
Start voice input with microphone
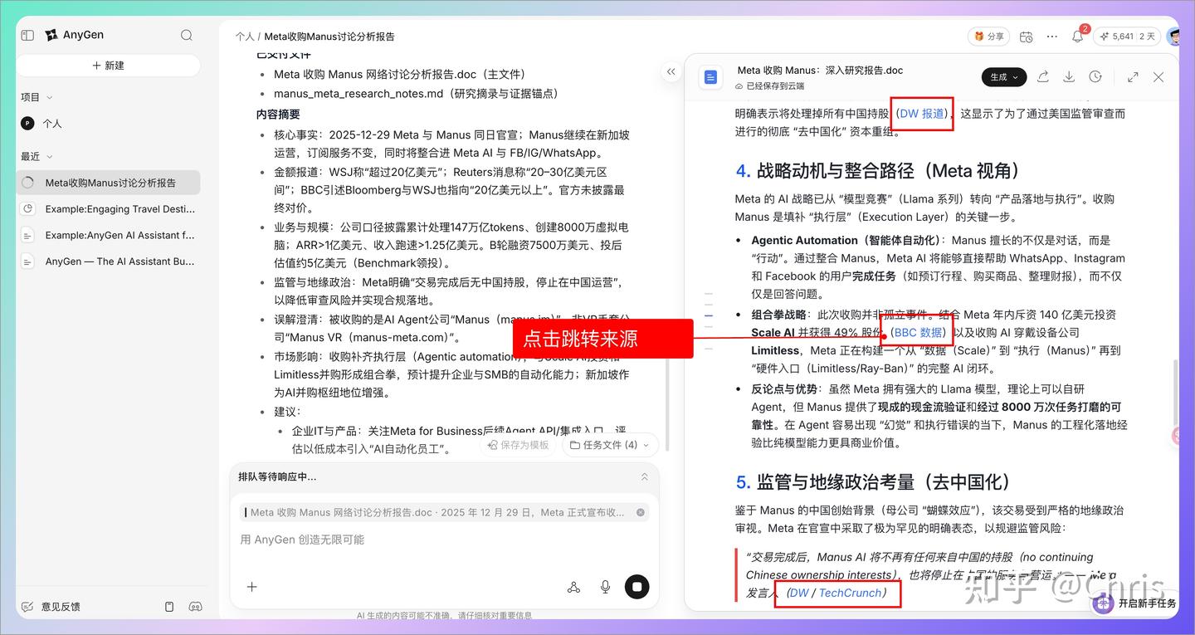tap(606, 587)
